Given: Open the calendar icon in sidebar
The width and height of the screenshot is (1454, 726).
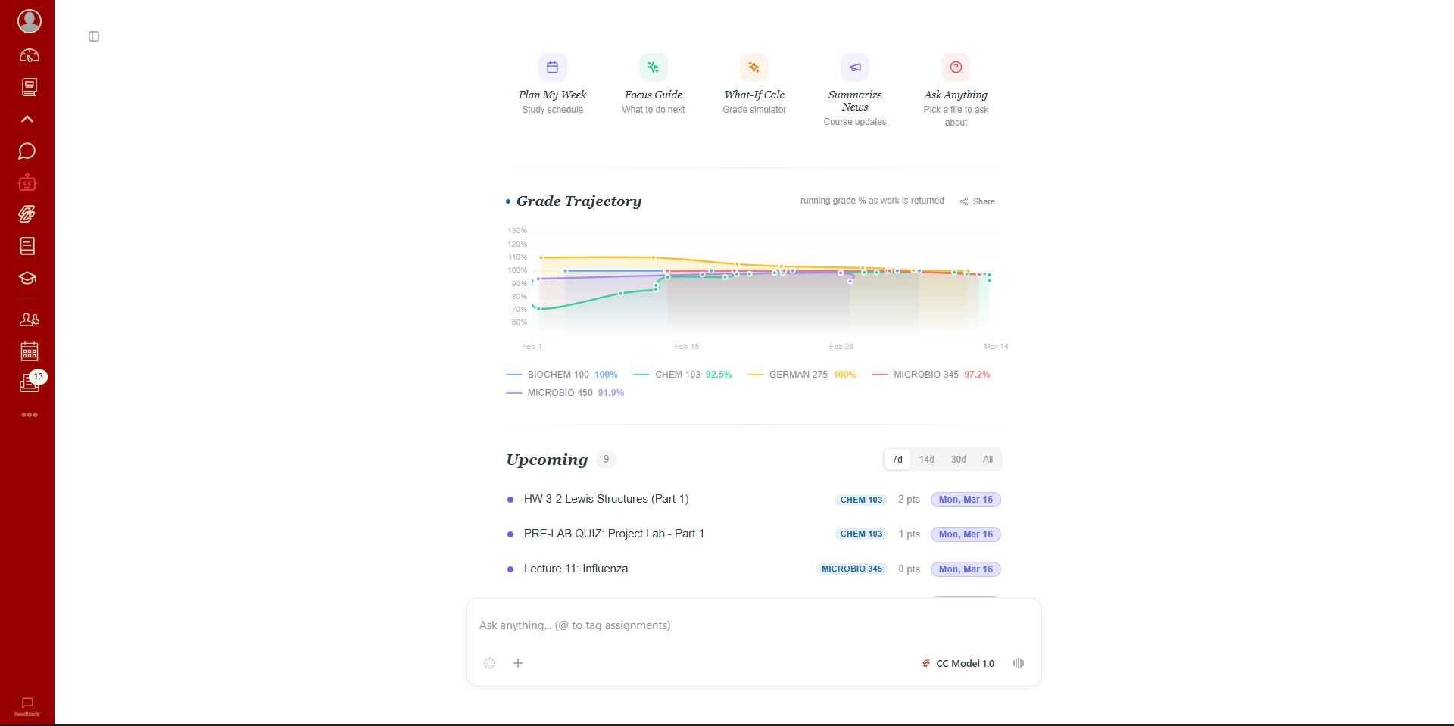Looking at the screenshot, I should coord(28,351).
